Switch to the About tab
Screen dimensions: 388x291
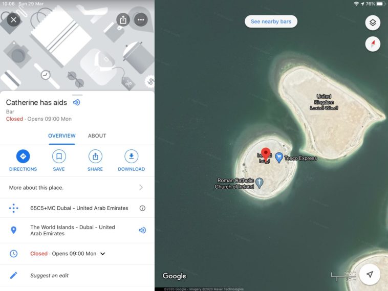click(97, 136)
